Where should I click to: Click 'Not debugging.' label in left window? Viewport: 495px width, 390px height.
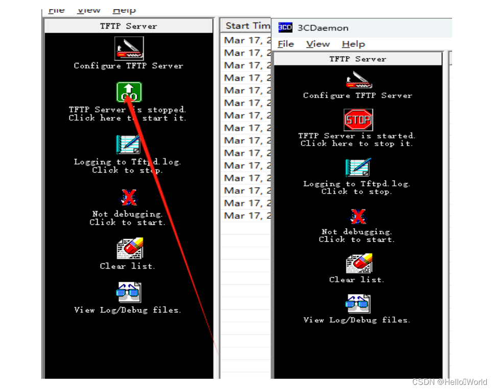[127, 214]
